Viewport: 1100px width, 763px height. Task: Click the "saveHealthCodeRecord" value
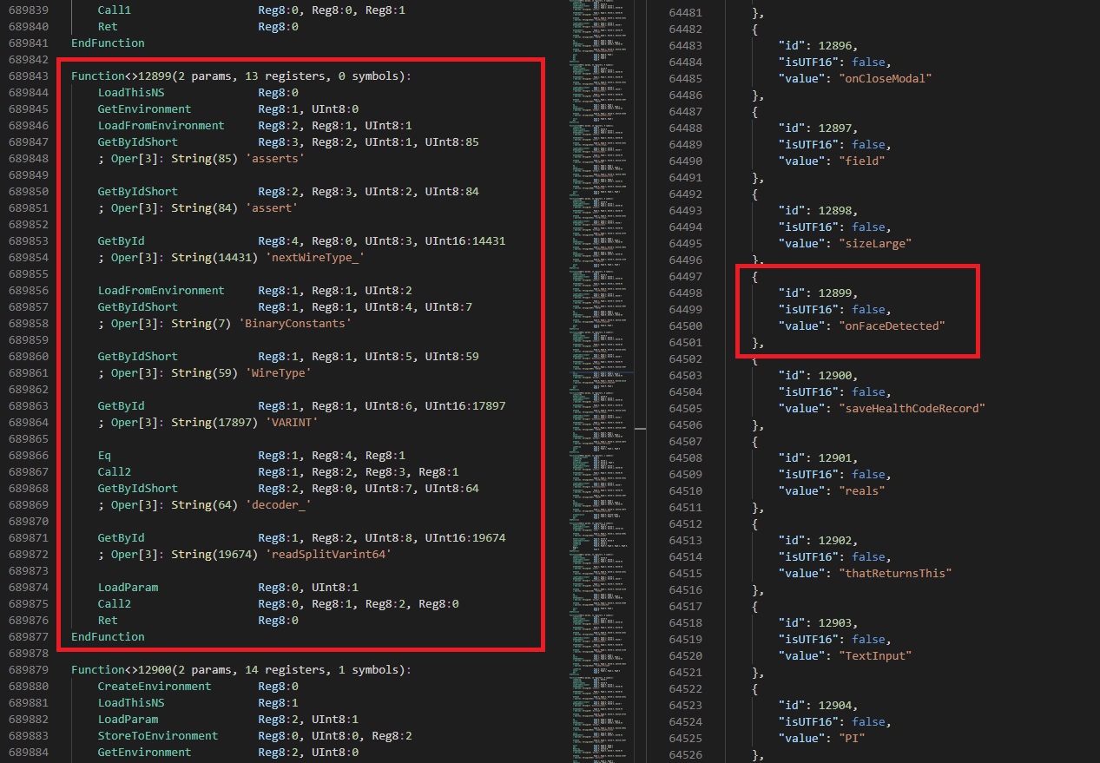pos(911,409)
